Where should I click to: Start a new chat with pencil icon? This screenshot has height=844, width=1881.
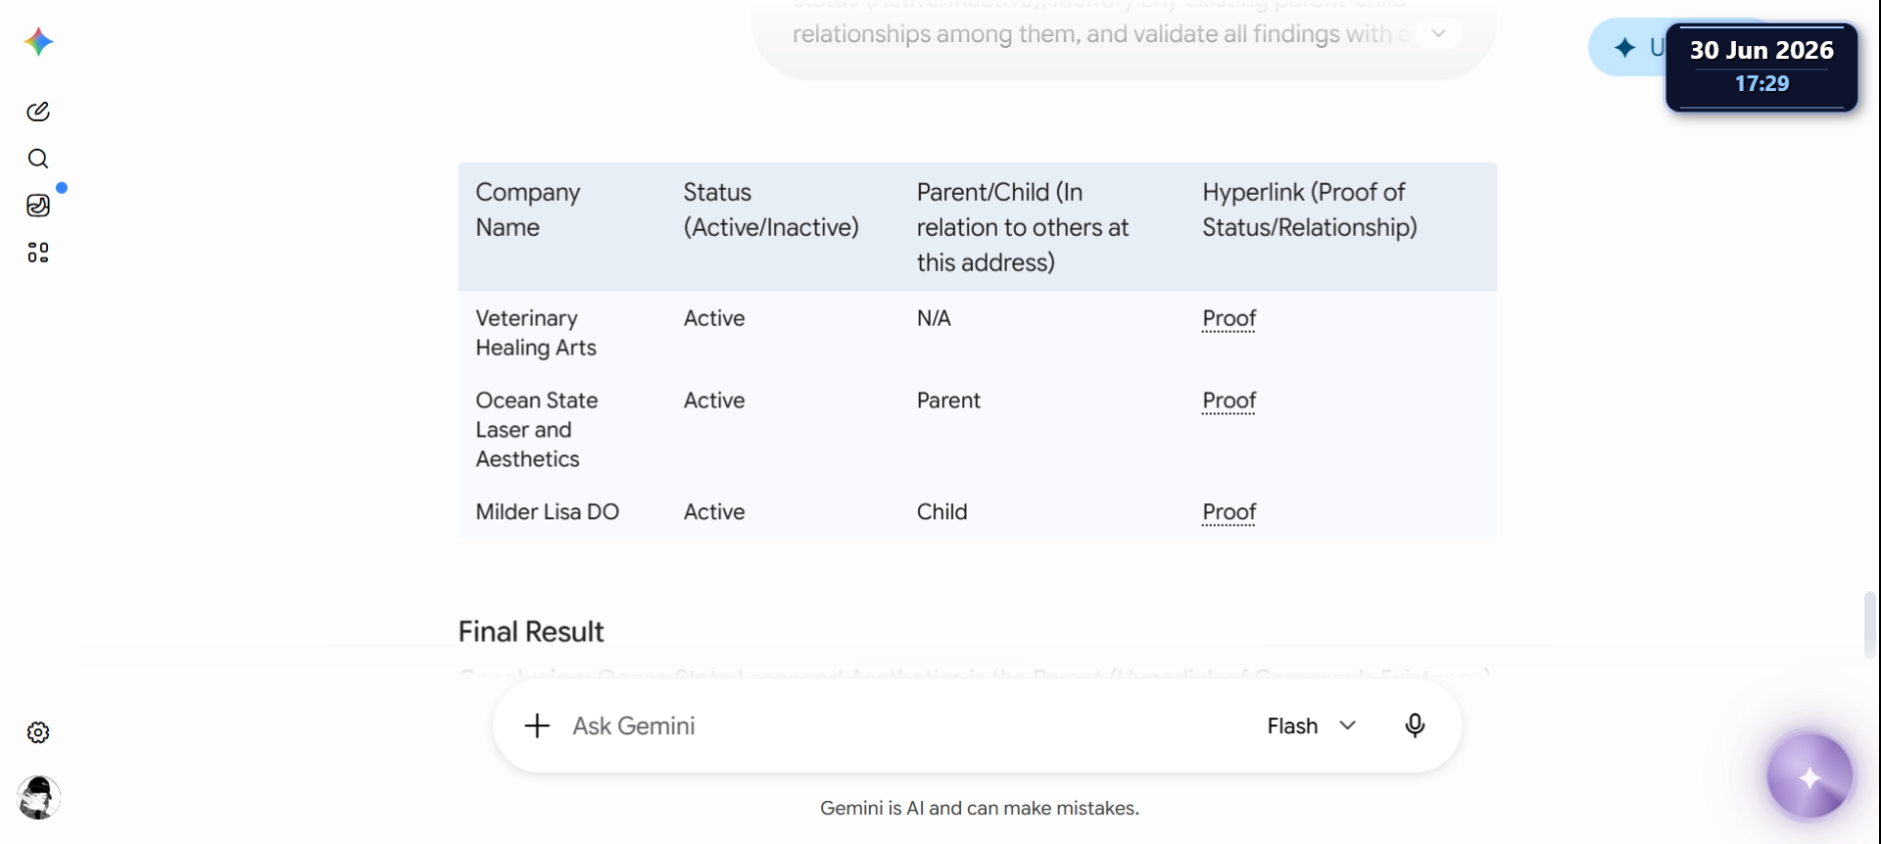[38, 112]
